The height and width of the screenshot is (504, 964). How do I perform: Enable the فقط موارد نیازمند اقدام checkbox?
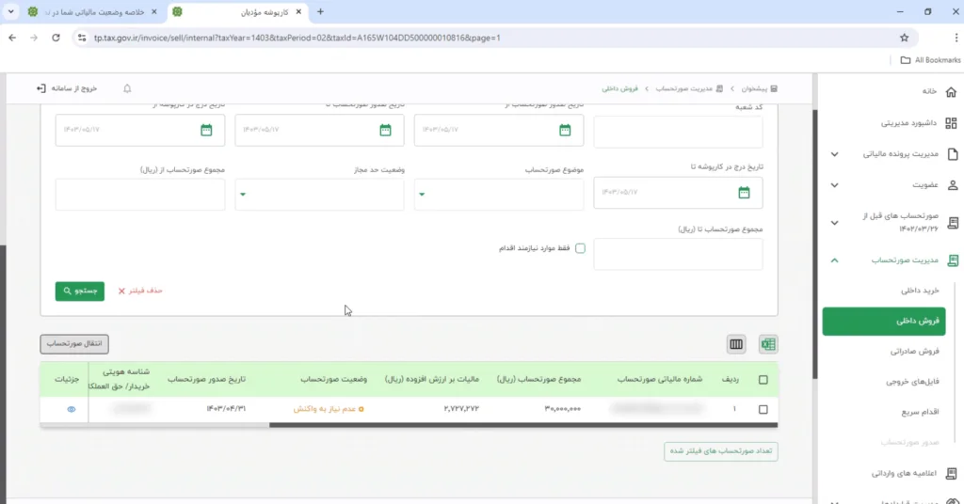(580, 248)
